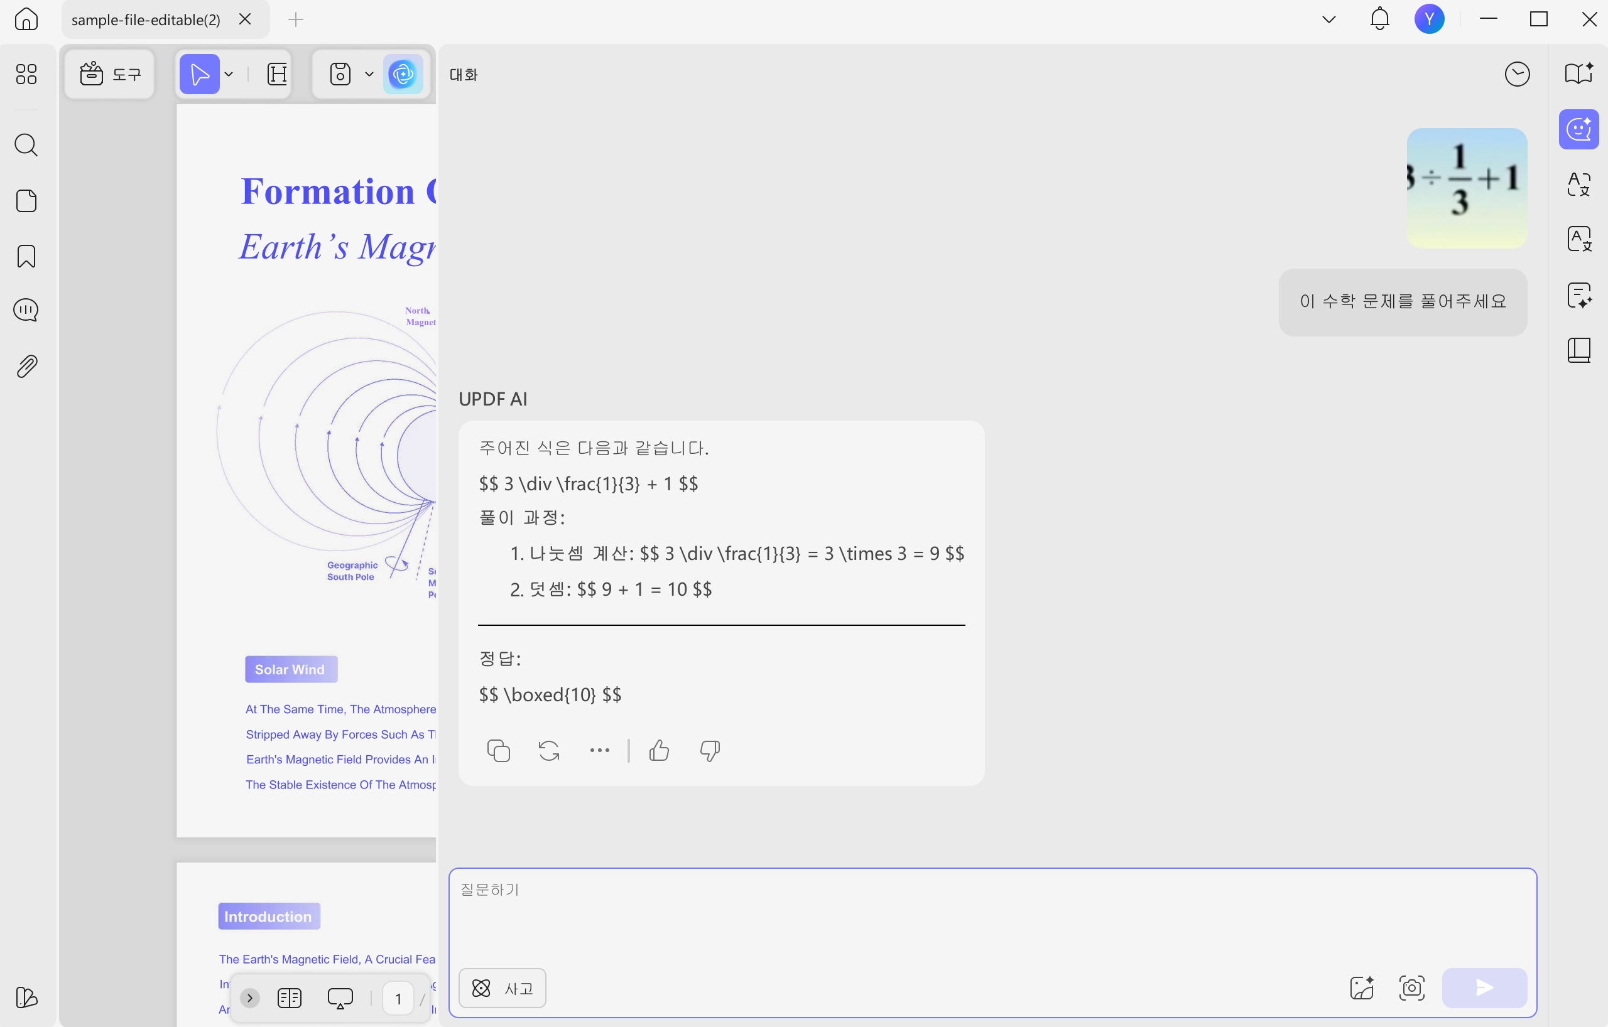1608x1027 pixels.
Task: Select the cursor selection tool
Action: tap(200, 73)
